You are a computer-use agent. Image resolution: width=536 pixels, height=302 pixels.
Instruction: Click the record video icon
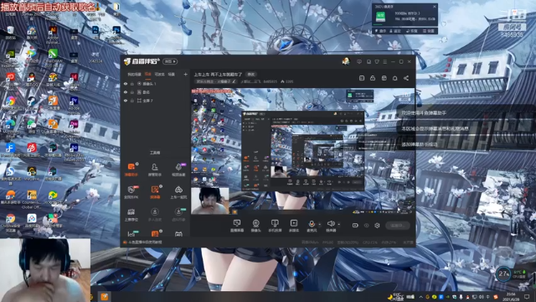(355, 226)
